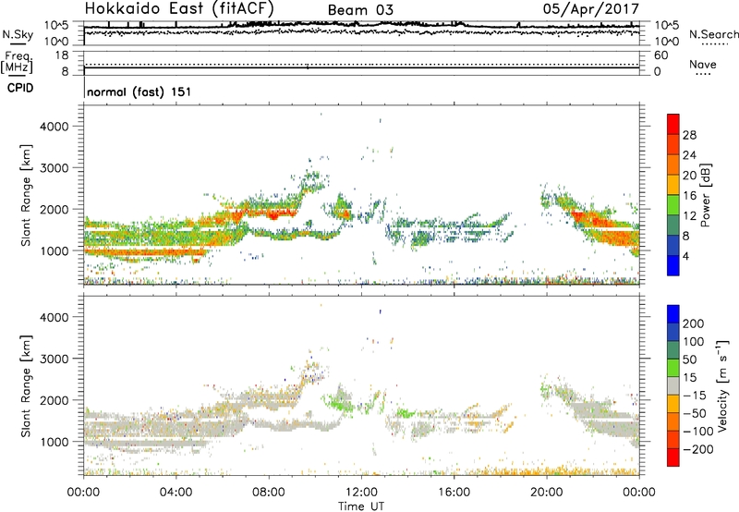Click the solid frequency line in the Freq panel
The image size is (739, 512).
(361, 67)
